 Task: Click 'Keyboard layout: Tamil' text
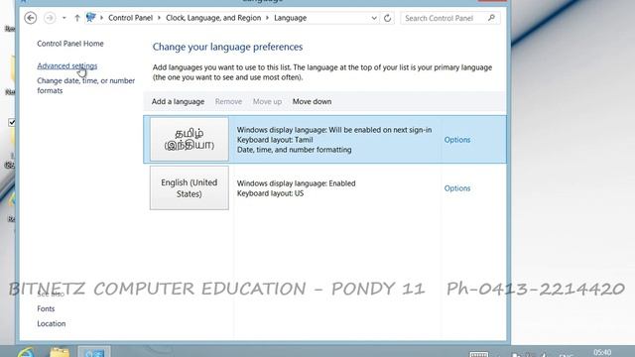click(x=275, y=140)
